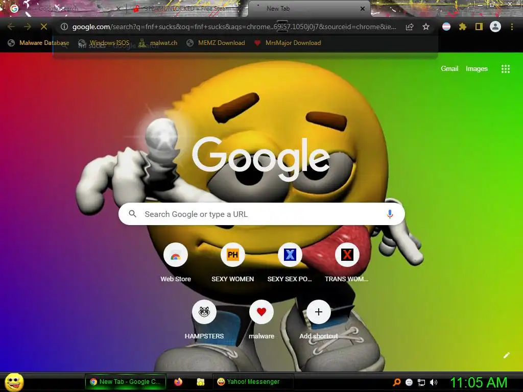This screenshot has height=392, width=523.
Task: Focus the Search Google or type a URL box
Action: 261,214
